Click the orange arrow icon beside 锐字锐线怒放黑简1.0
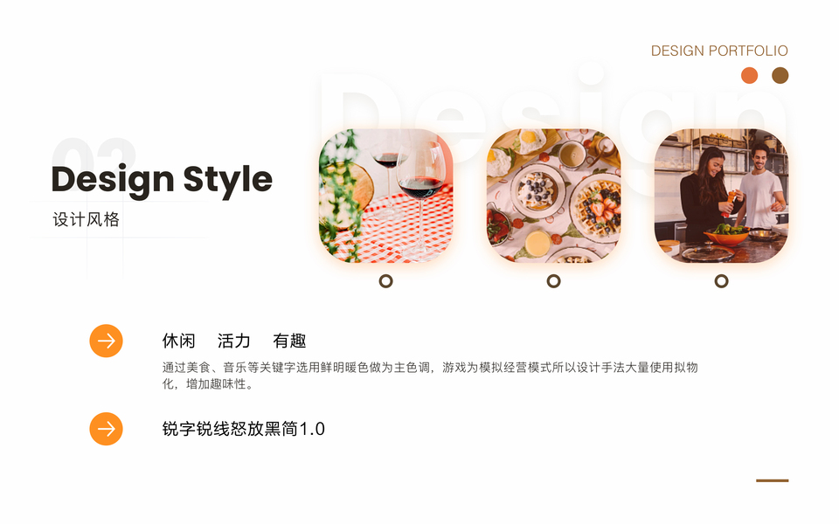 [x=106, y=429]
